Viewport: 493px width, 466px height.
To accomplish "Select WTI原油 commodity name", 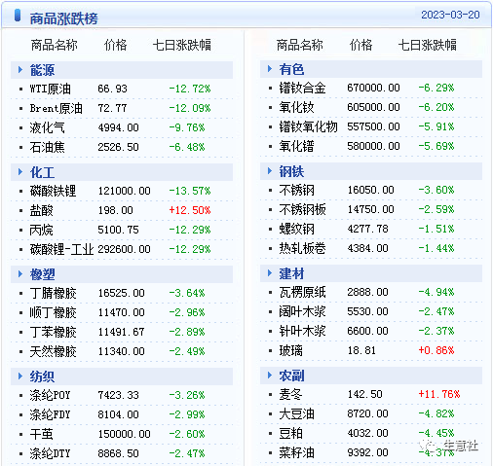I will (x=50, y=89).
